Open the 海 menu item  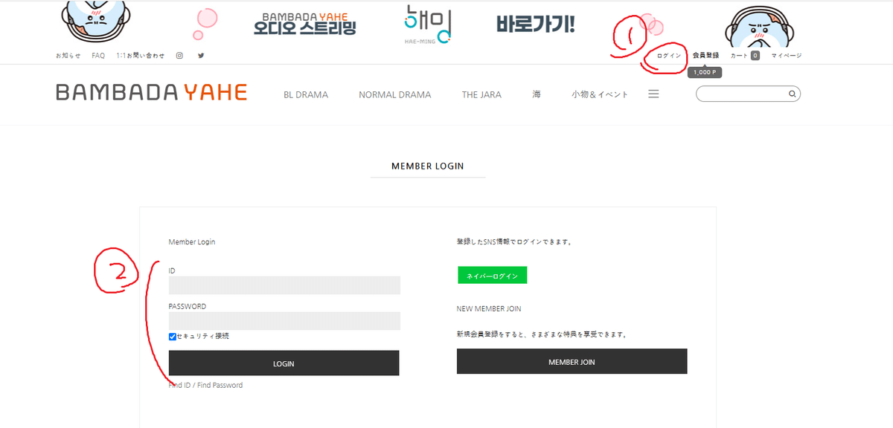537,94
